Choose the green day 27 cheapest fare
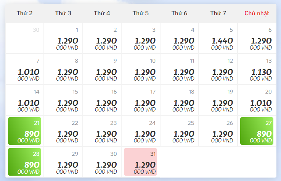The width and height of the screenshot is (281, 181). pyautogui.click(x=257, y=131)
